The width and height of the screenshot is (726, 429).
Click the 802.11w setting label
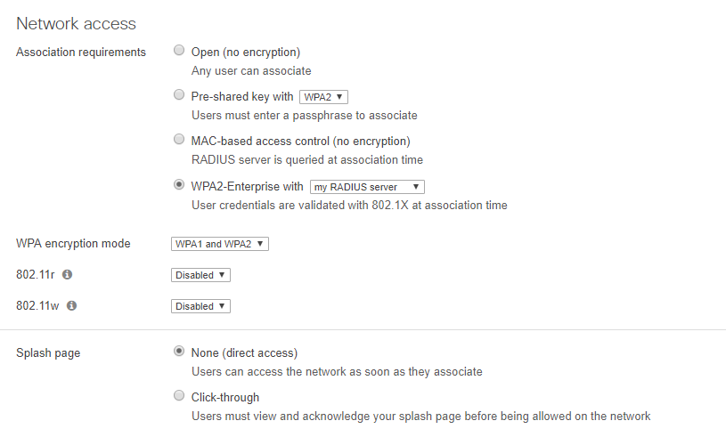[x=38, y=305]
